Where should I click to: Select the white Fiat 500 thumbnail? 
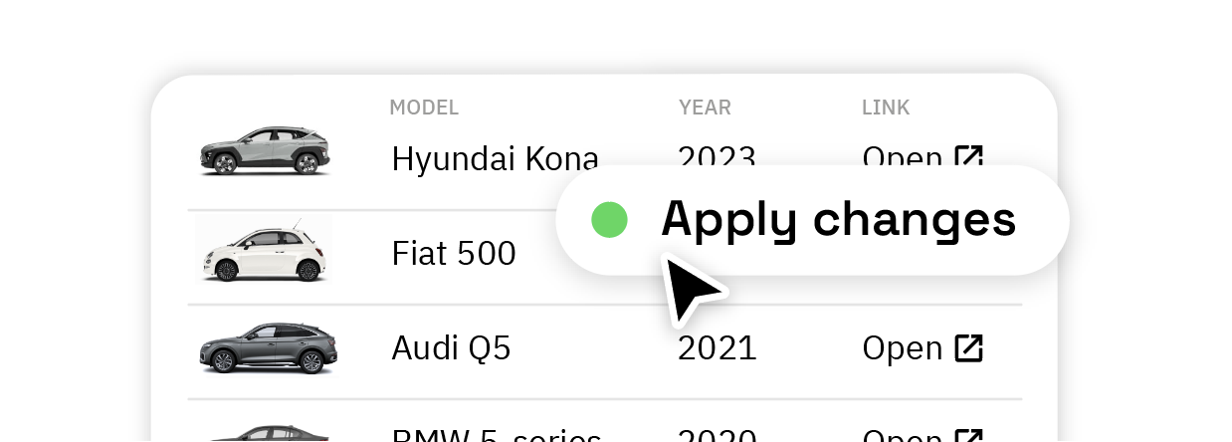pos(264,249)
